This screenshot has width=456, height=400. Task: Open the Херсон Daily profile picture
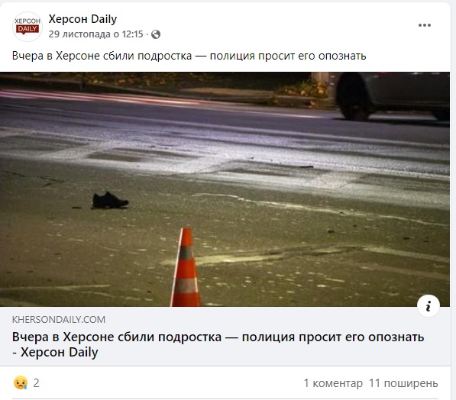27,27
